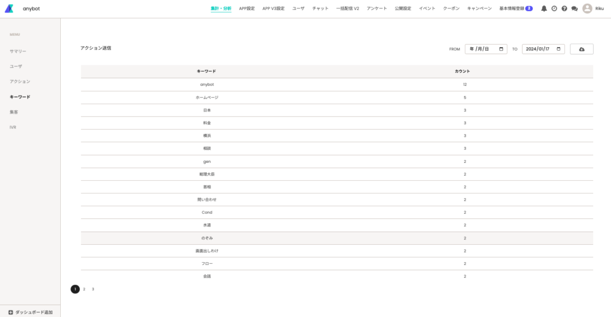This screenshot has width=611, height=317.
Task: Open the help question mark icon
Action: (564, 8)
